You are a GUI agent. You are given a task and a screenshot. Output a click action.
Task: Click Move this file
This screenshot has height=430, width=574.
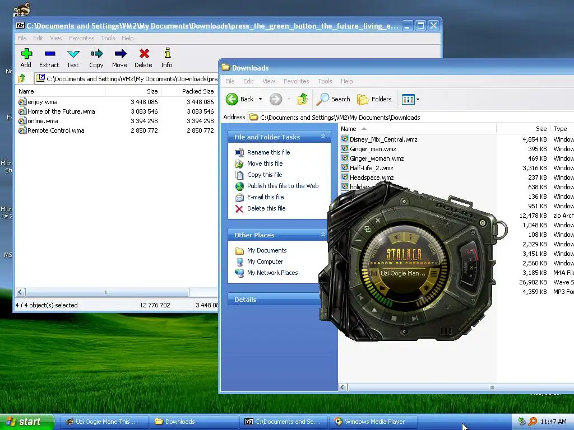click(x=265, y=163)
